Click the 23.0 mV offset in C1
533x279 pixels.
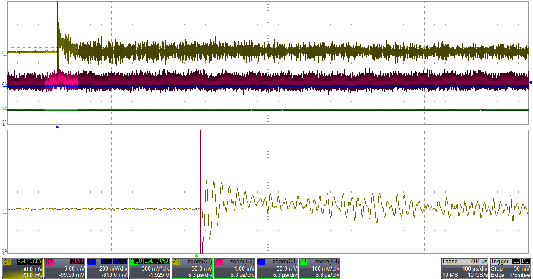[x=33, y=275]
